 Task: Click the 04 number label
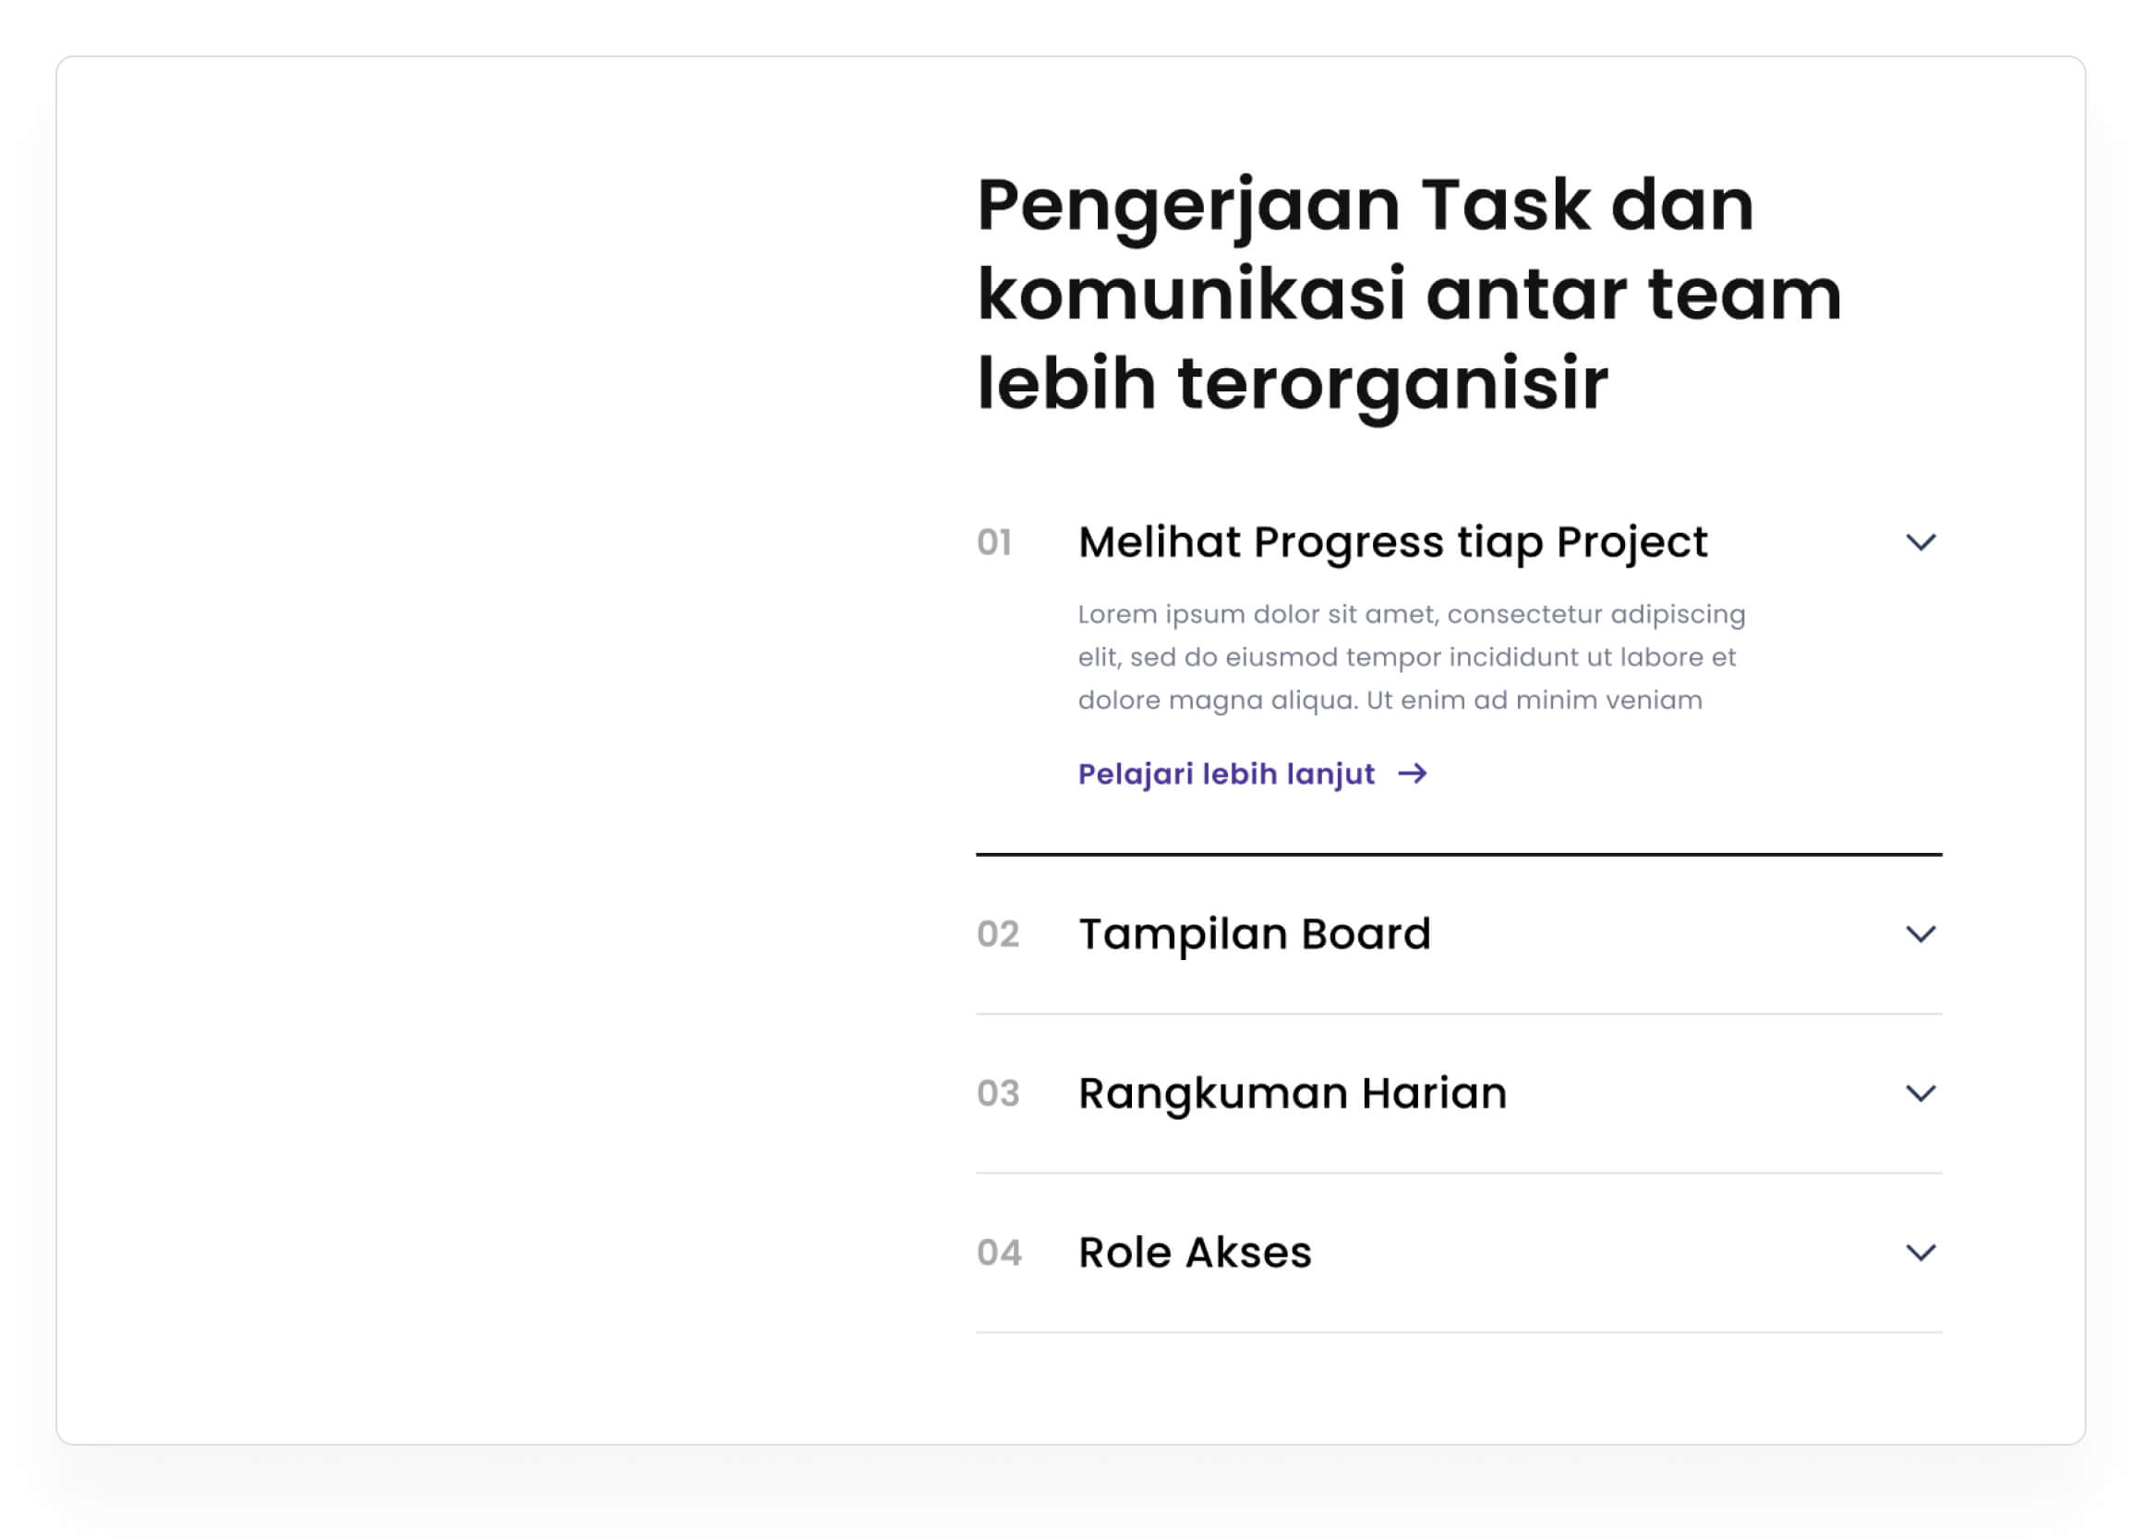(x=998, y=1254)
